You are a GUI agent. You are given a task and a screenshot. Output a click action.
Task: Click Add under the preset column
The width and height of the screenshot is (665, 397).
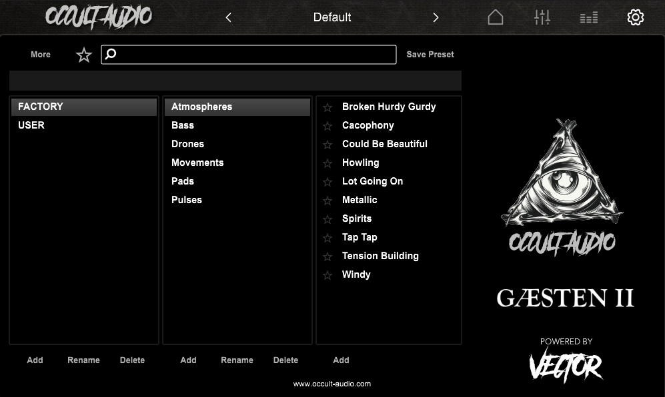[x=341, y=360]
